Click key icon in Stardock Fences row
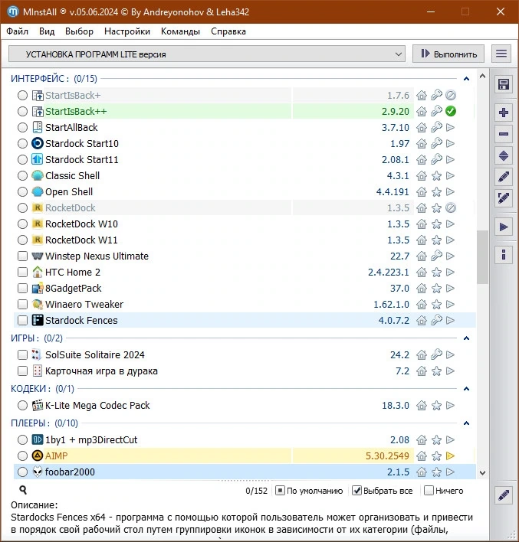Viewport: 519px width, 542px height. pos(436,321)
